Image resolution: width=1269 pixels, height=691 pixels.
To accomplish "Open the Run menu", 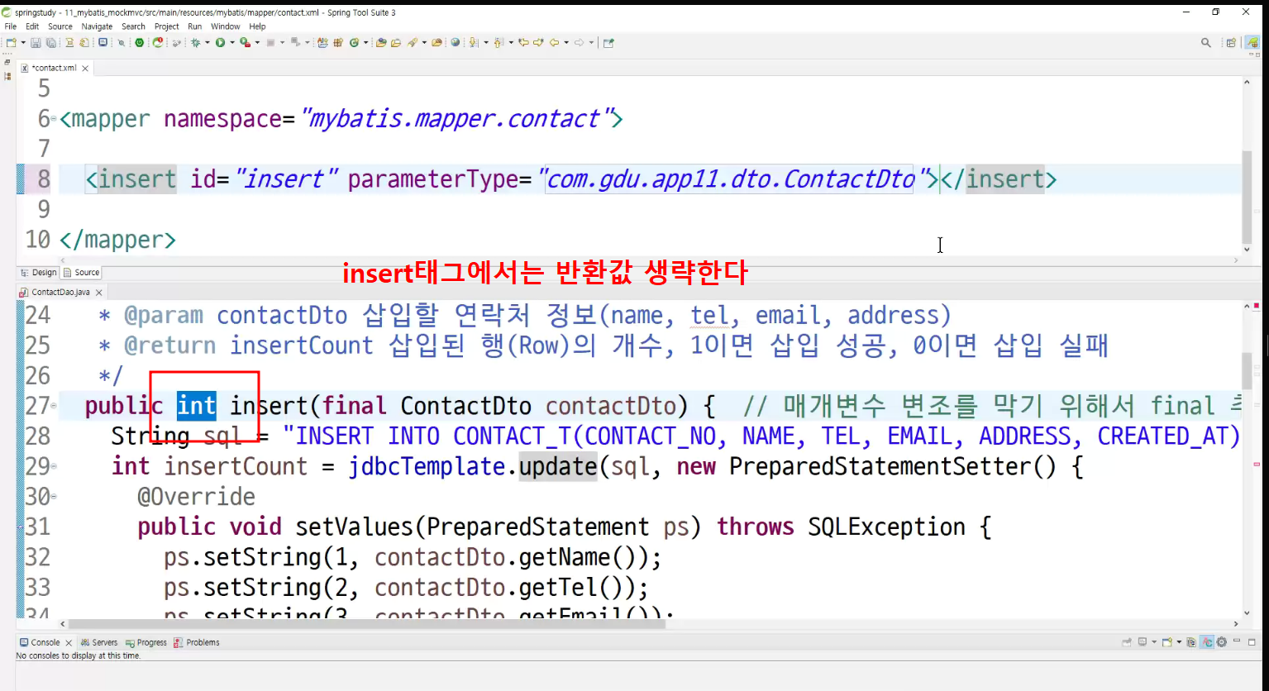I will pyautogui.click(x=195, y=26).
